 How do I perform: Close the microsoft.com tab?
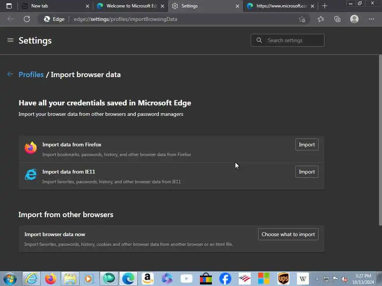pyautogui.click(x=312, y=6)
